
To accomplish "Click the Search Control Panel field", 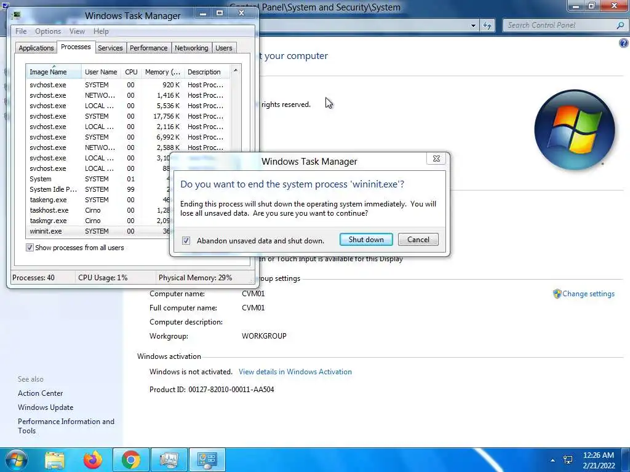I will (x=560, y=25).
